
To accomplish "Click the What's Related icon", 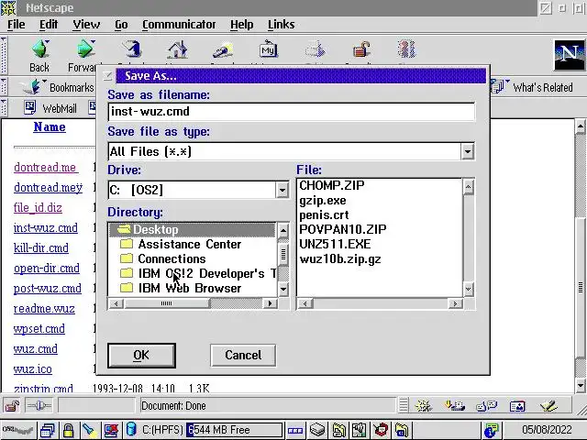I will pyautogui.click(x=499, y=86).
